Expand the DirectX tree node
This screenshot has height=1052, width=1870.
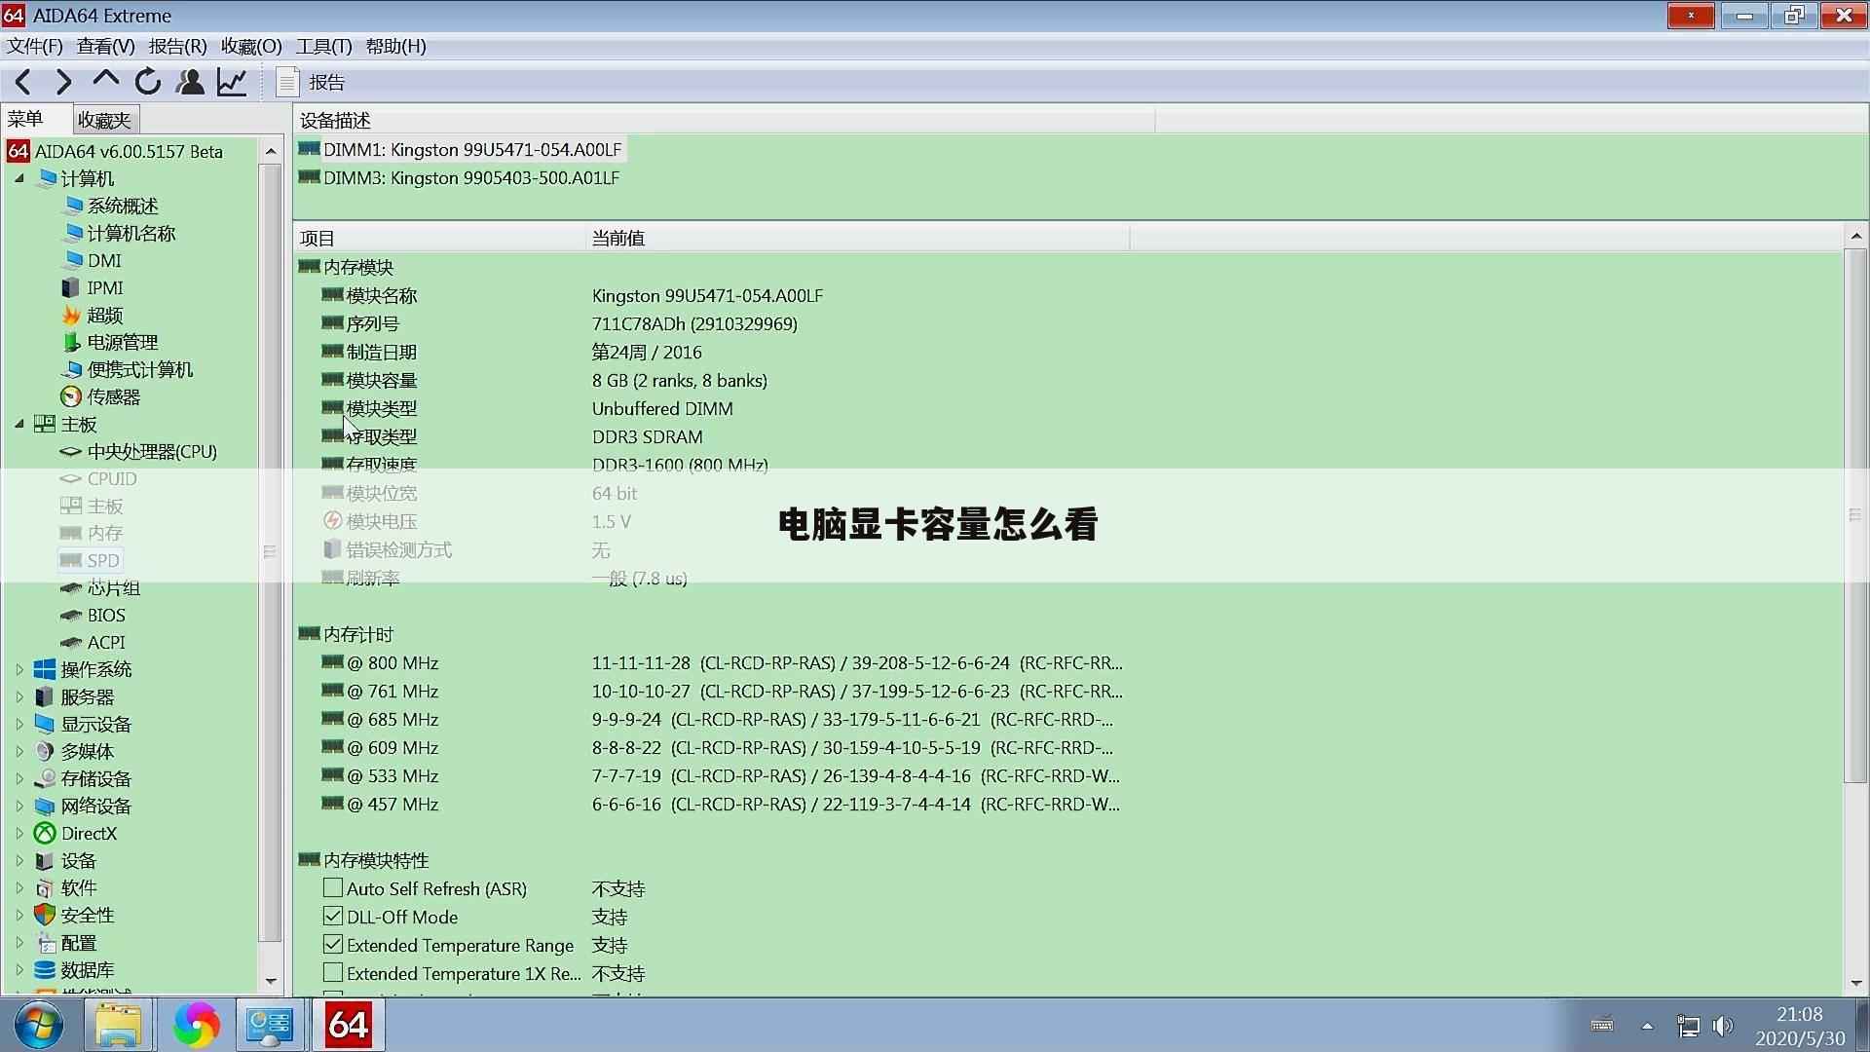pyautogui.click(x=19, y=833)
